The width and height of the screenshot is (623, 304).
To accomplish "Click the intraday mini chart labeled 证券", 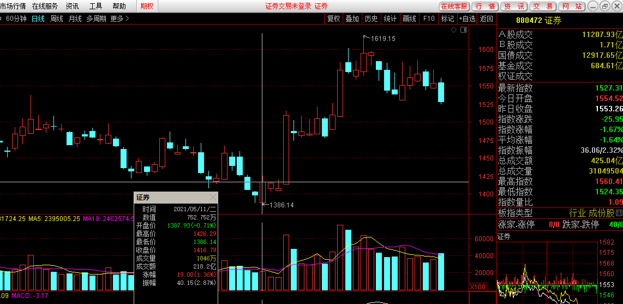I will click(x=547, y=272).
